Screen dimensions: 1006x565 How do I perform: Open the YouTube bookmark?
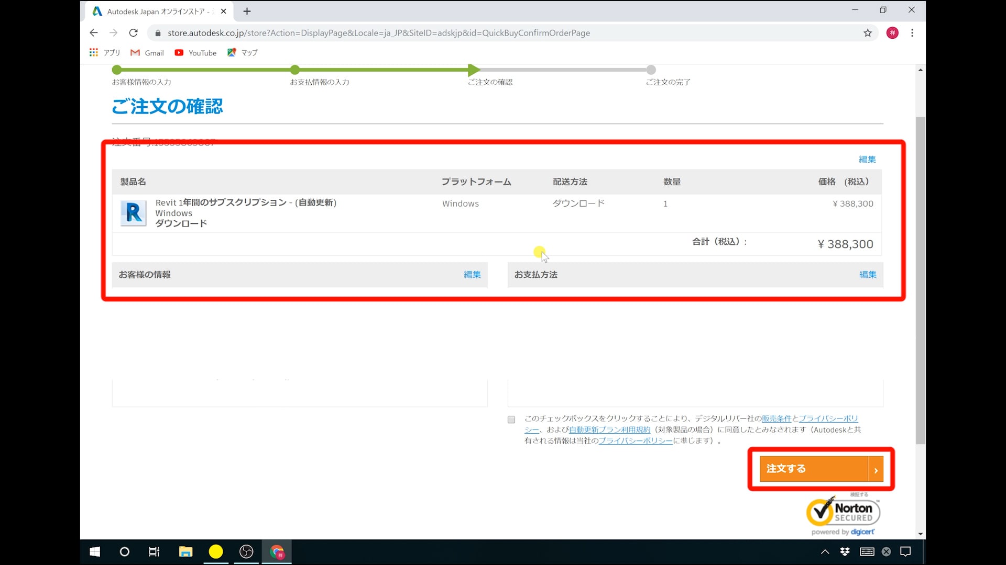click(x=195, y=53)
